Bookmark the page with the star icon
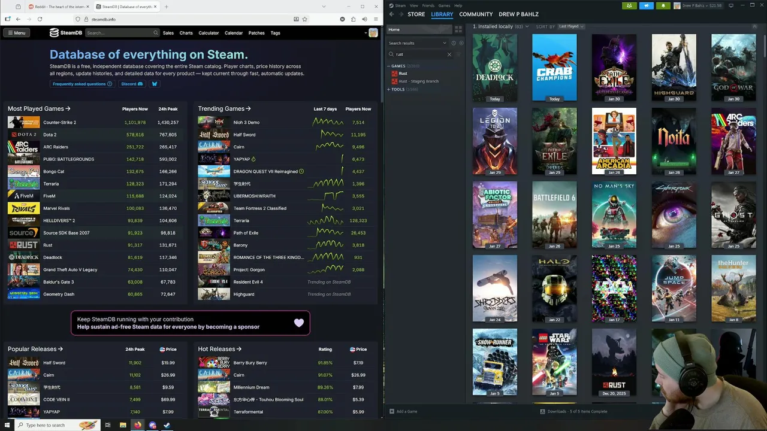Viewport: 767px width, 431px height. click(304, 19)
